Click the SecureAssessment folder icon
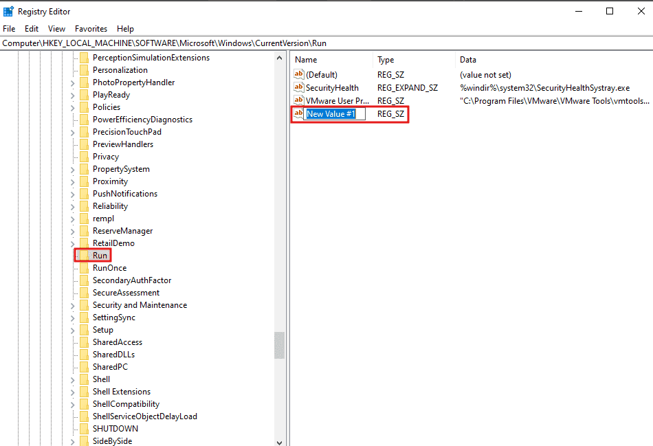 [84, 293]
